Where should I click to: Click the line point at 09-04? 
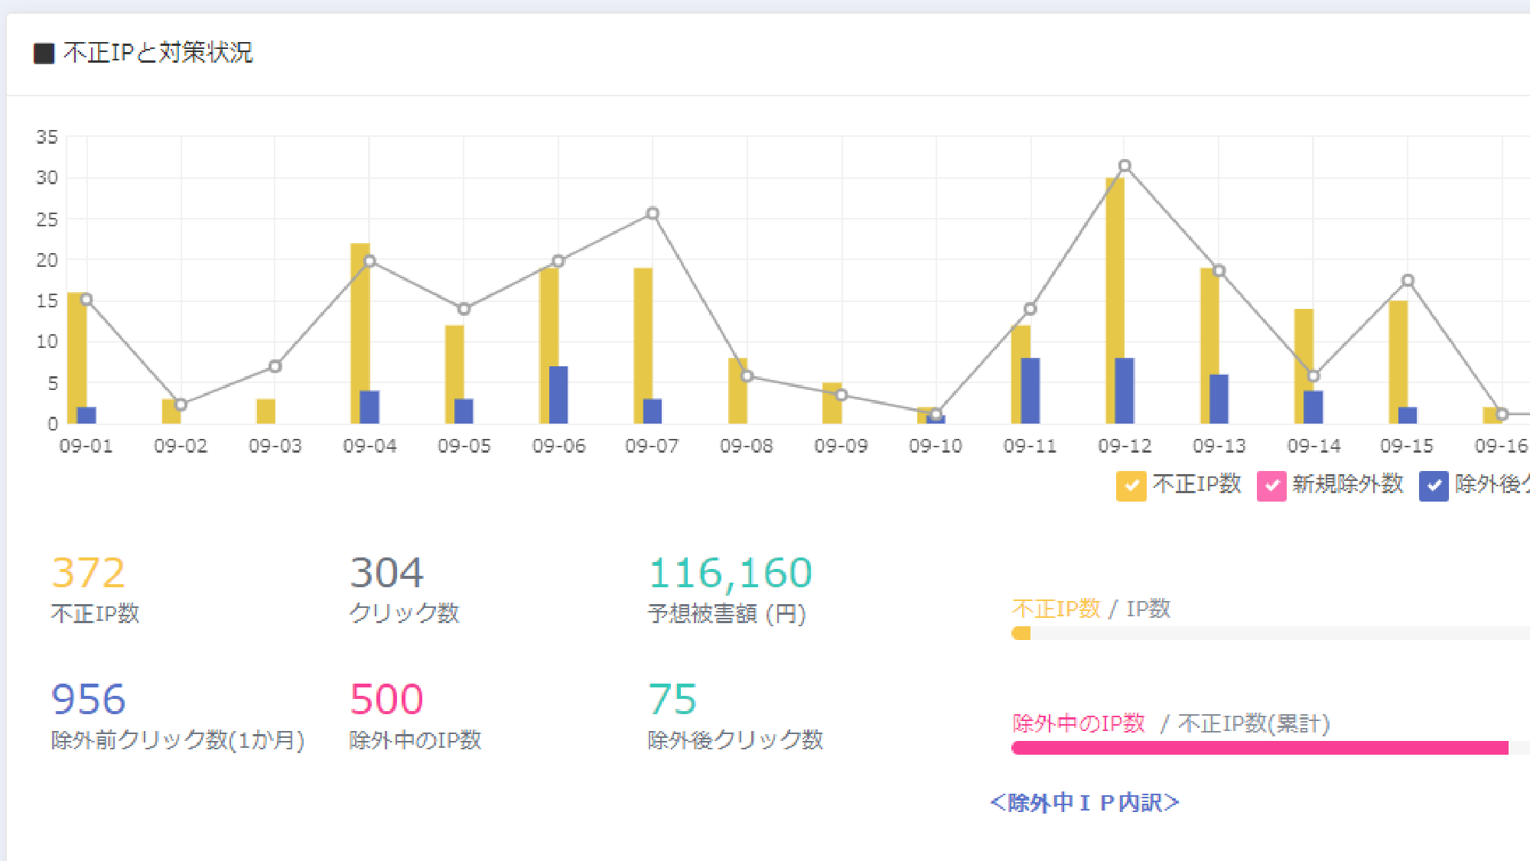(369, 262)
